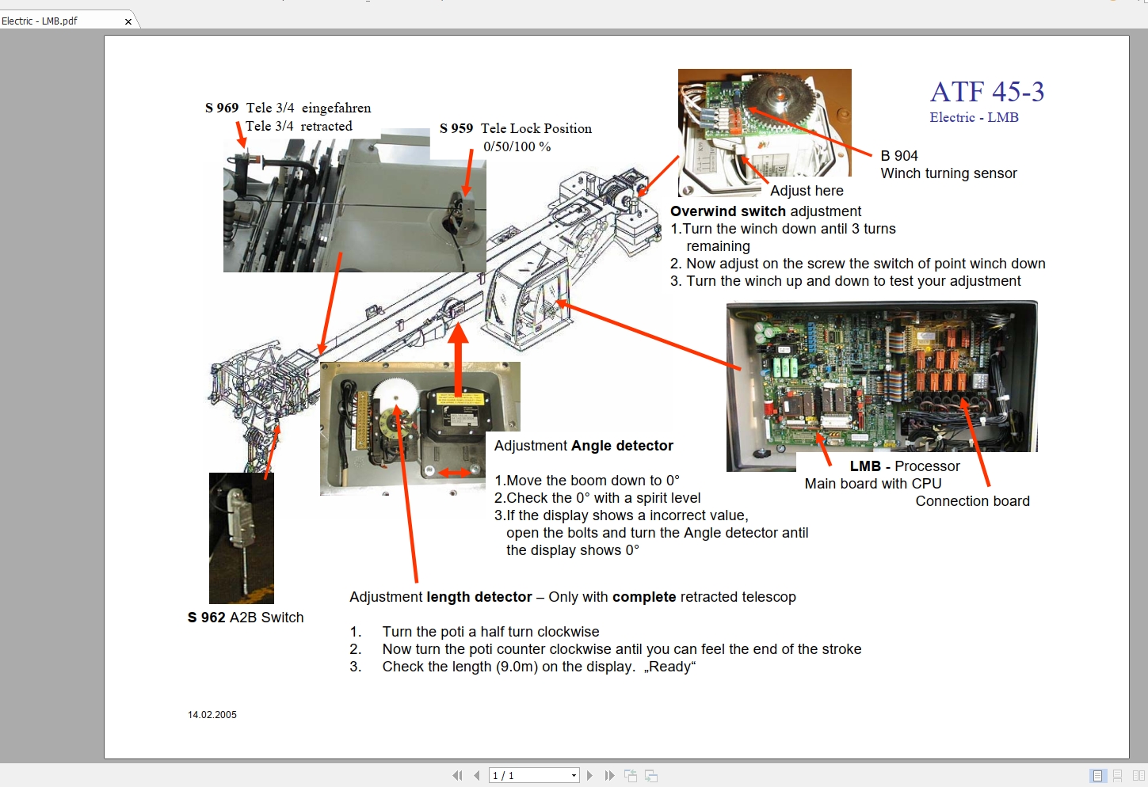Expand the page selection list arrow
Screen dimensions: 1148x787
pos(573,775)
